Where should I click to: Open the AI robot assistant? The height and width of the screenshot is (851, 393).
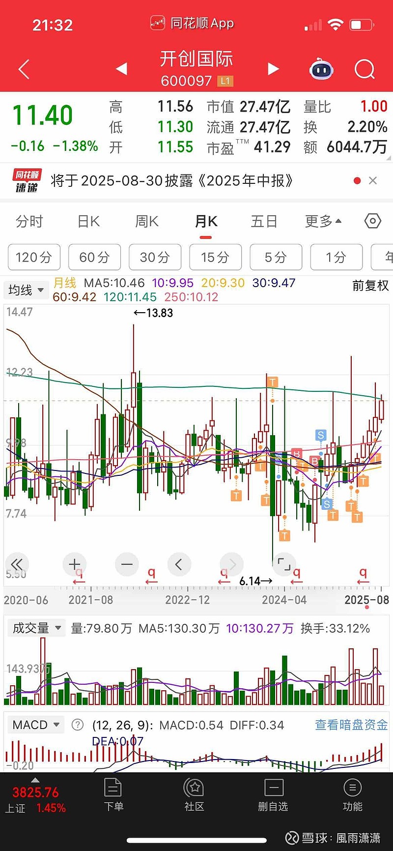pos(321,69)
